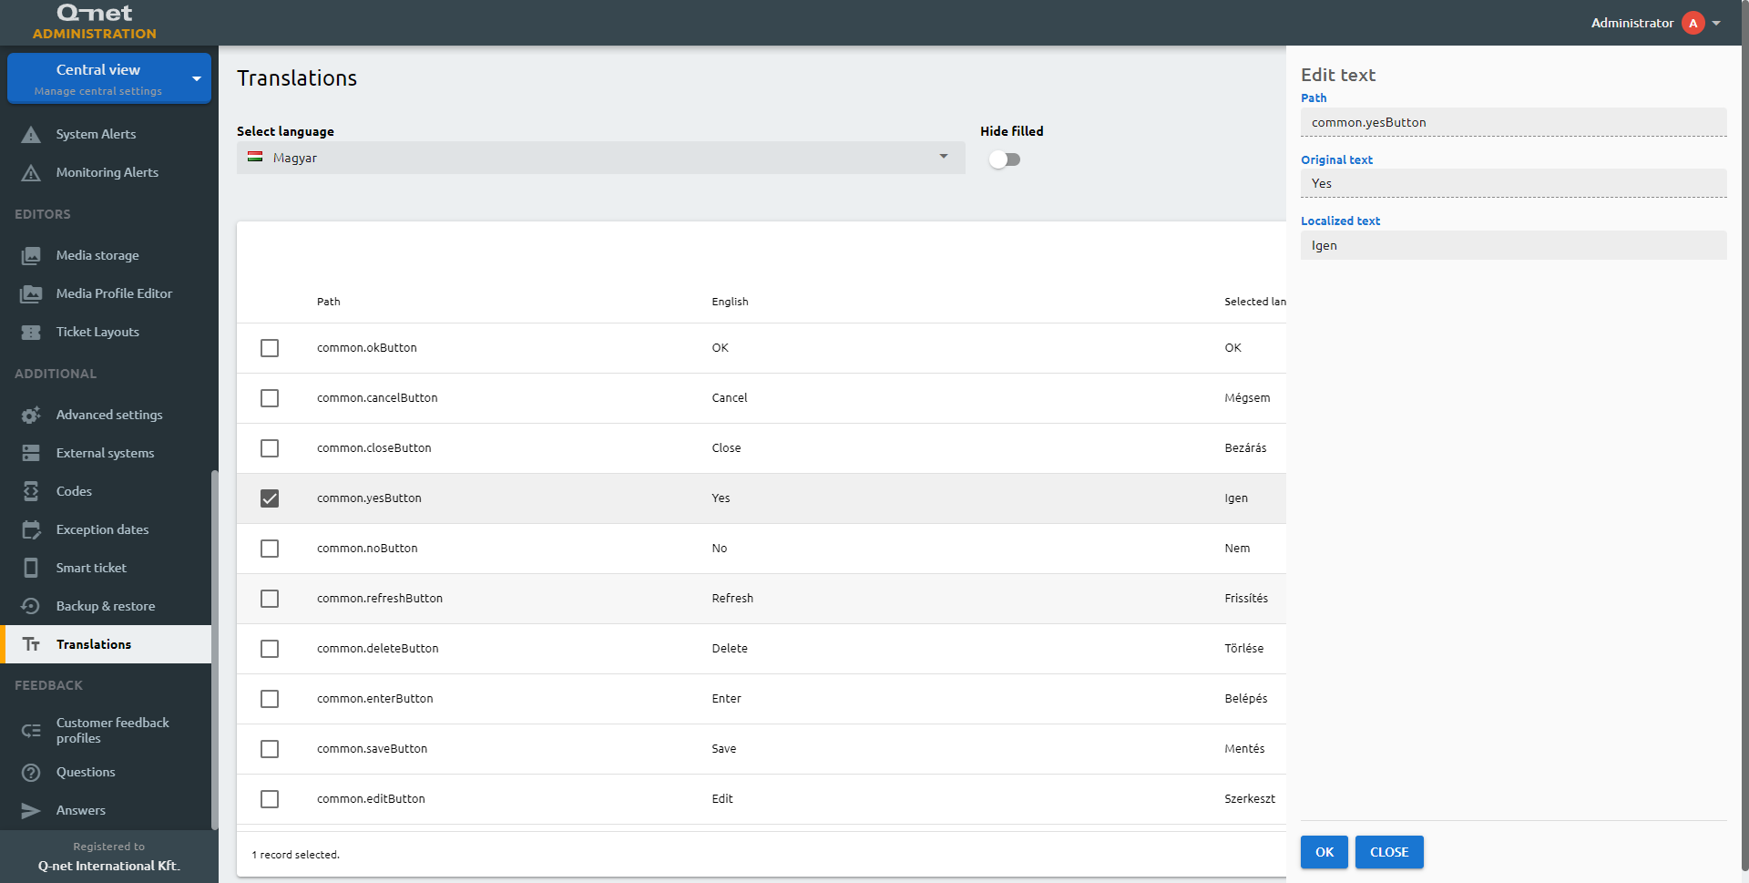1749x883 pixels.
Task: Click the Backup & restore icon
Action: click(x=31, y=606)
